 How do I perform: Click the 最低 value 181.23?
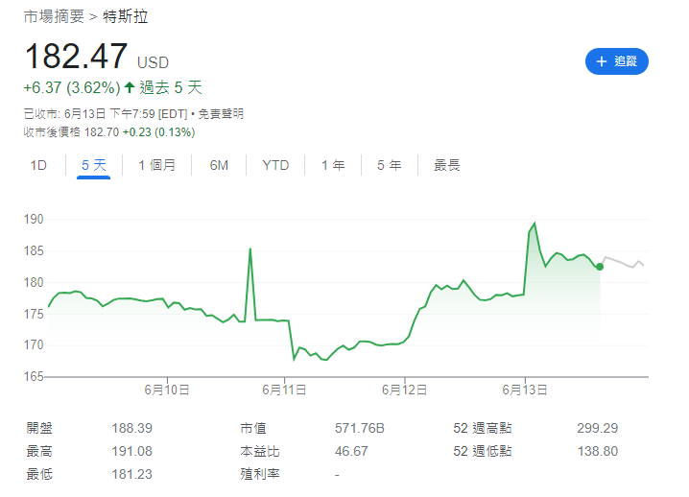[x=131, y=474]
